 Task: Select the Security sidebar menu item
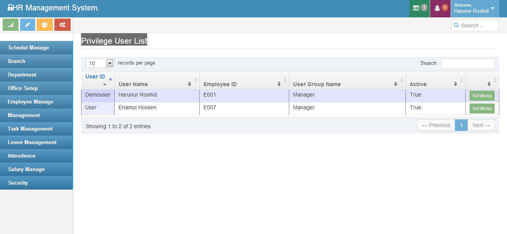pyautogui.click(x=18, y=183)
